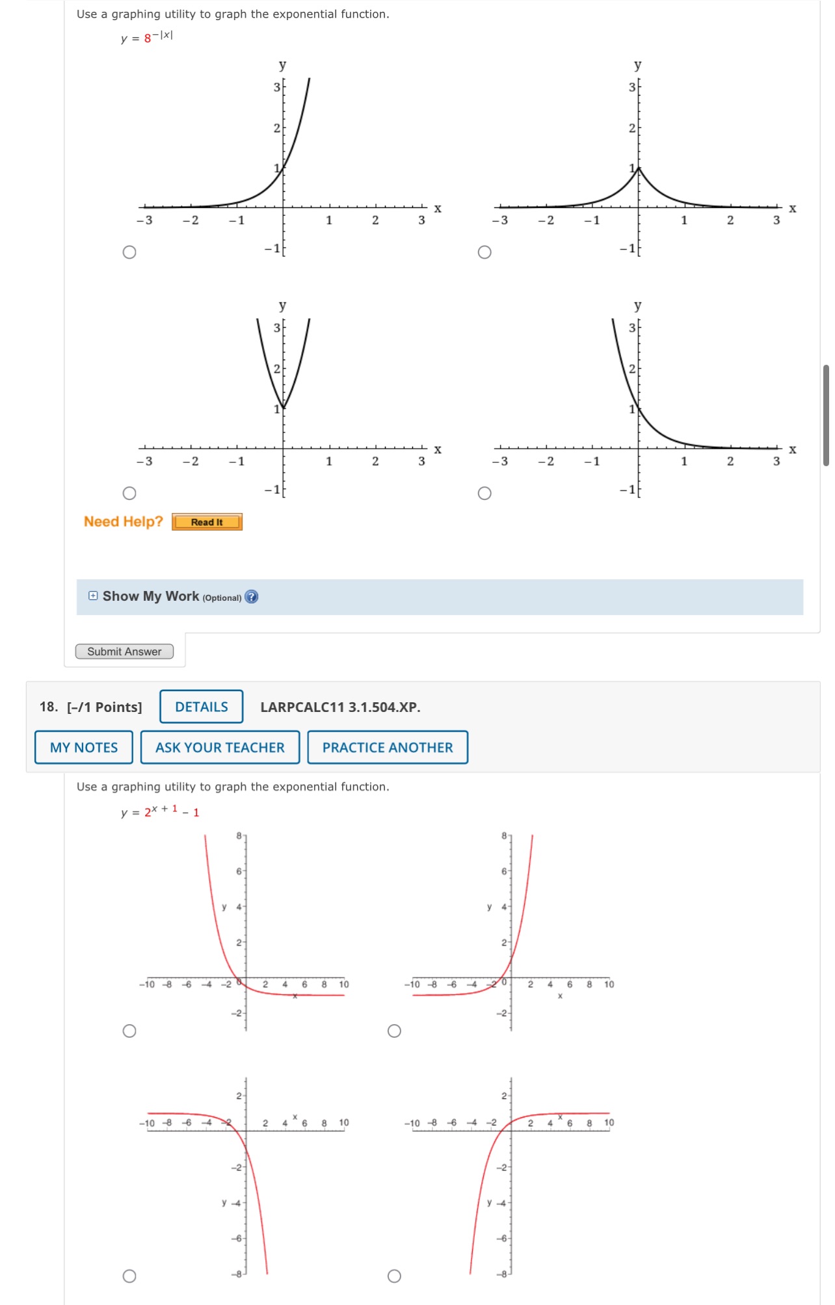Select radio for rising exponential curve graph
Image resolution: width=835 pixels, height=1305 pixels.
coord(130,252)
